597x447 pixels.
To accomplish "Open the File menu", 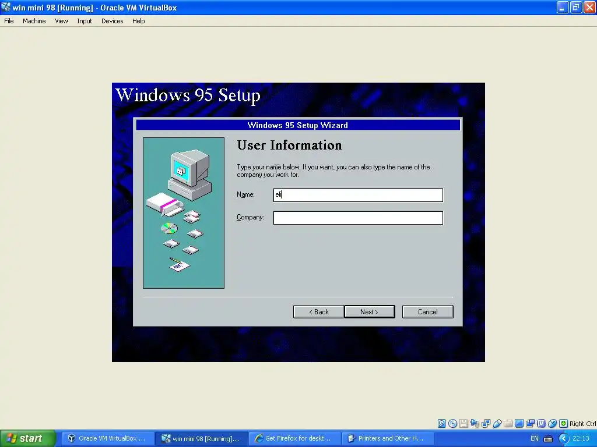I will tap(9, 21).
